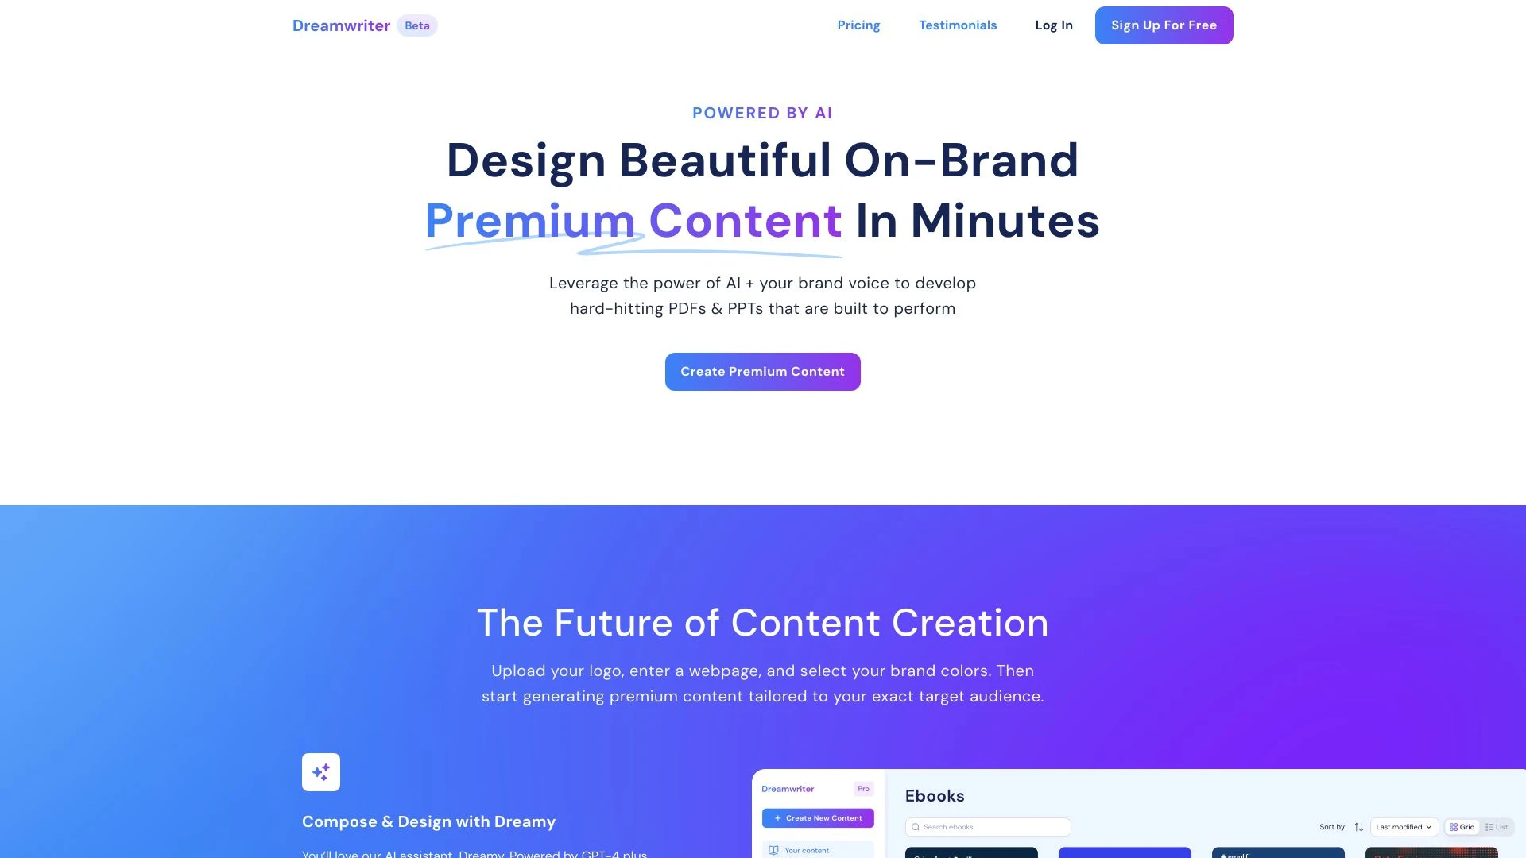Open the Pricing menu item
The width and height of the screenshot is (1526, 858).
click(858, 25)
